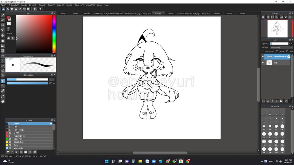Select the G Pen brush
The image size is (294, 165).
(29, 133)
